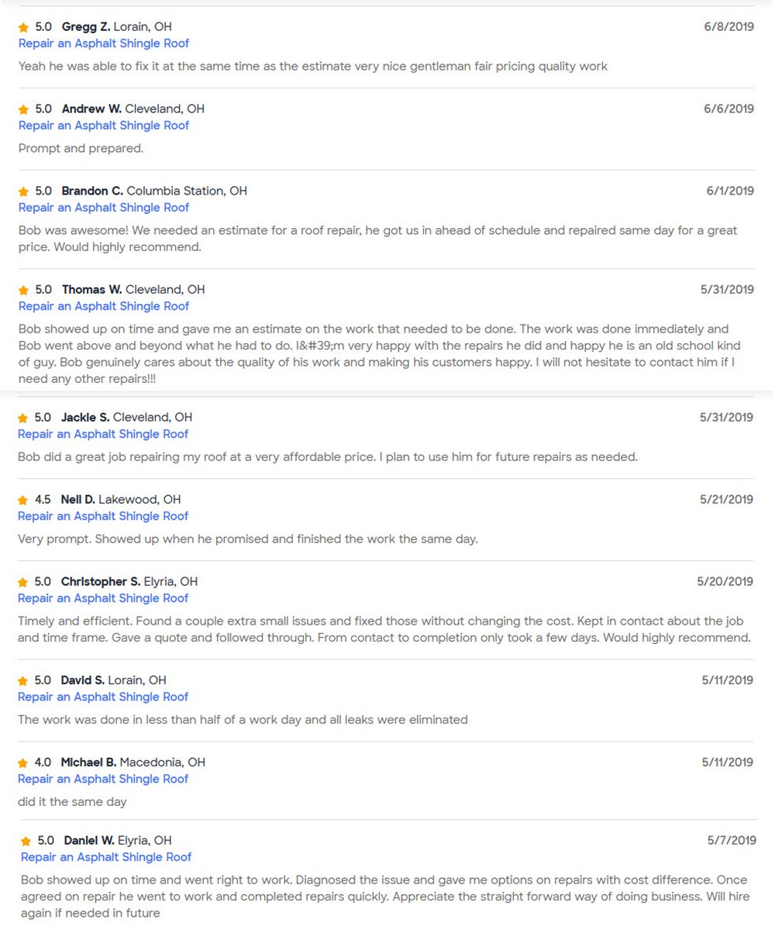This screenshot has height=940, width=775.
Task: Open David S.'s Repair an Asphalt Shingle Roof link
Action: click(x=103, y=697)
